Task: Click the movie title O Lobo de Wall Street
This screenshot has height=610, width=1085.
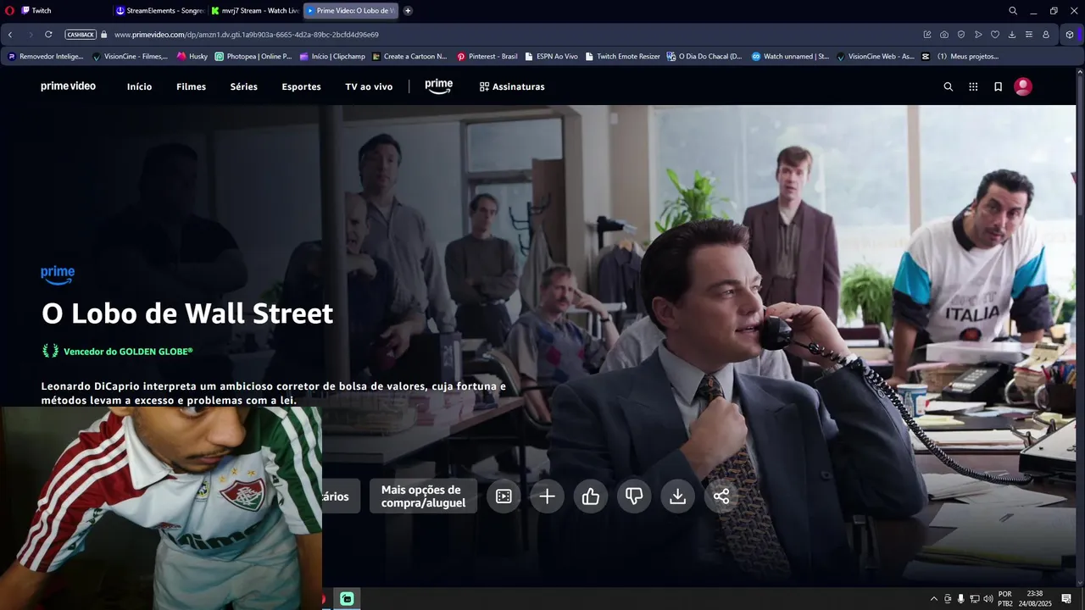Action: tap(187, 313)
